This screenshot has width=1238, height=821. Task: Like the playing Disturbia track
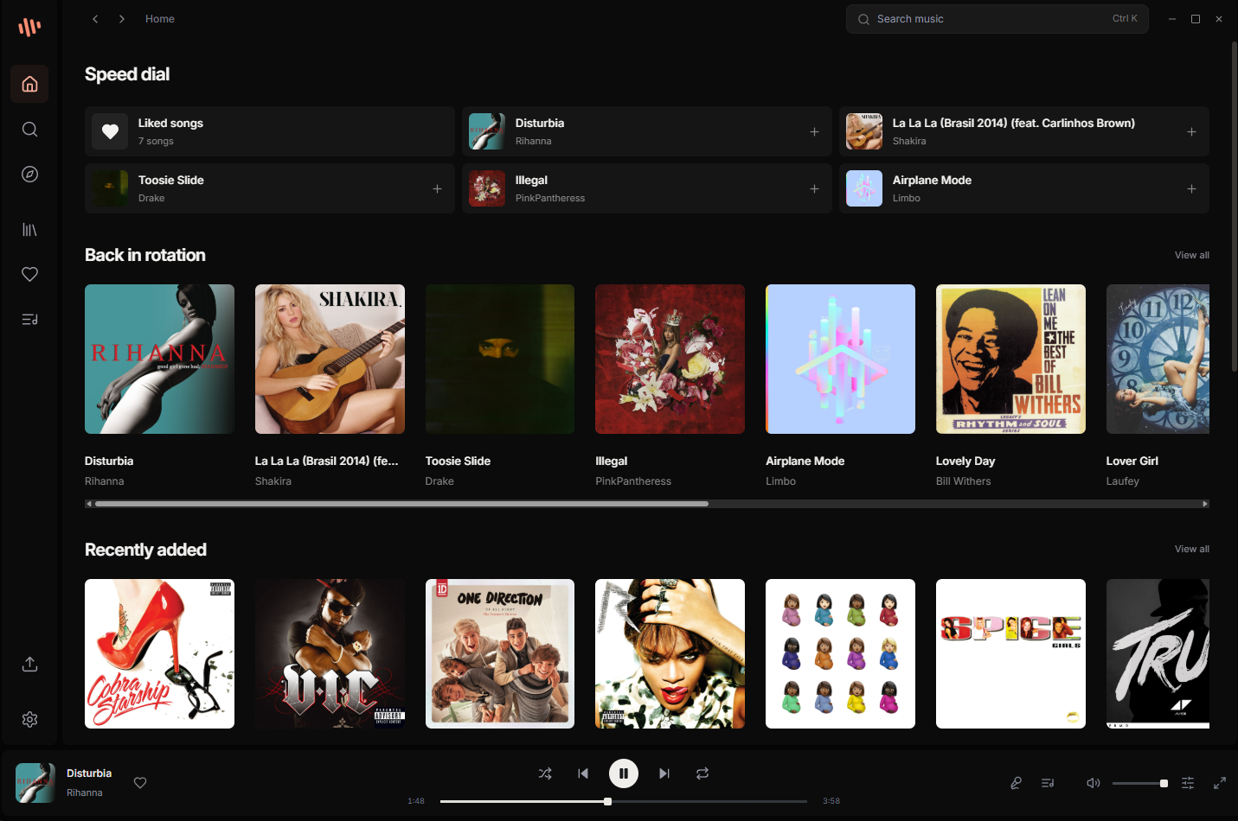pos(140,783)
